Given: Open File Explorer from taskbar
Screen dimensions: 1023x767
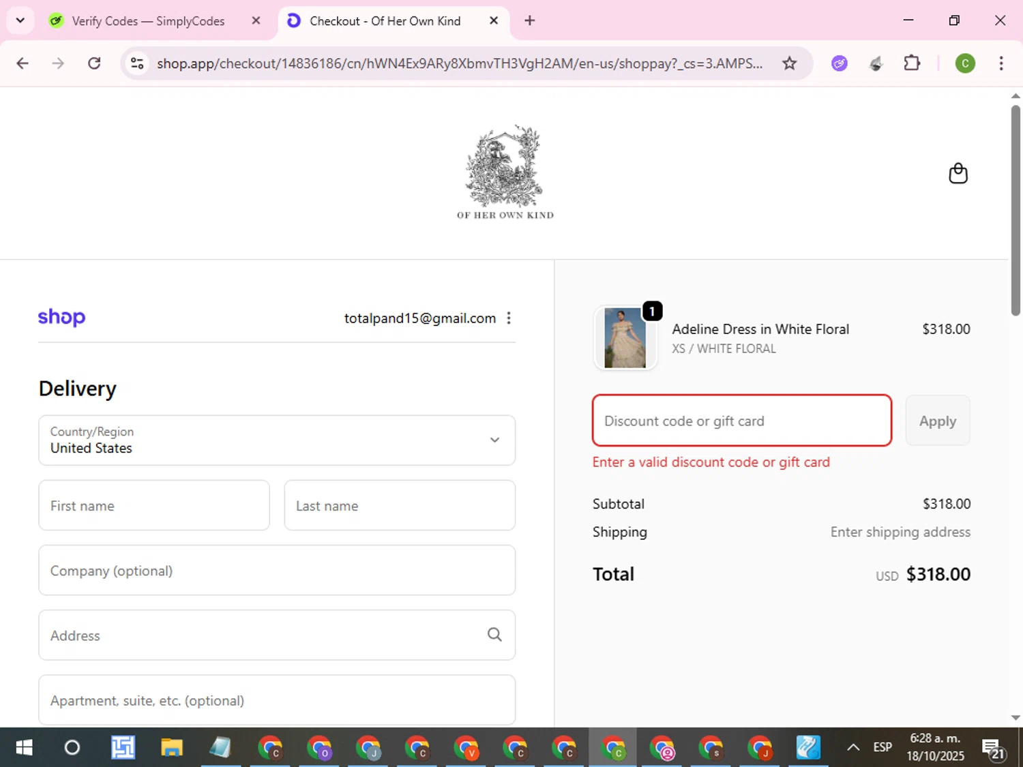Looking at the screenshot, I should point(171,748).
